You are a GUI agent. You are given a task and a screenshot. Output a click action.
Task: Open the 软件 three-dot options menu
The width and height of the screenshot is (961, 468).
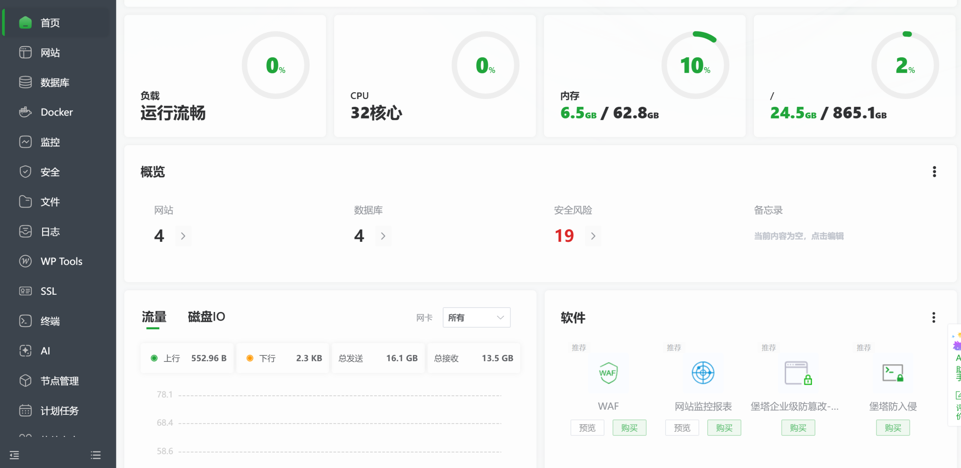coord(934,317)
